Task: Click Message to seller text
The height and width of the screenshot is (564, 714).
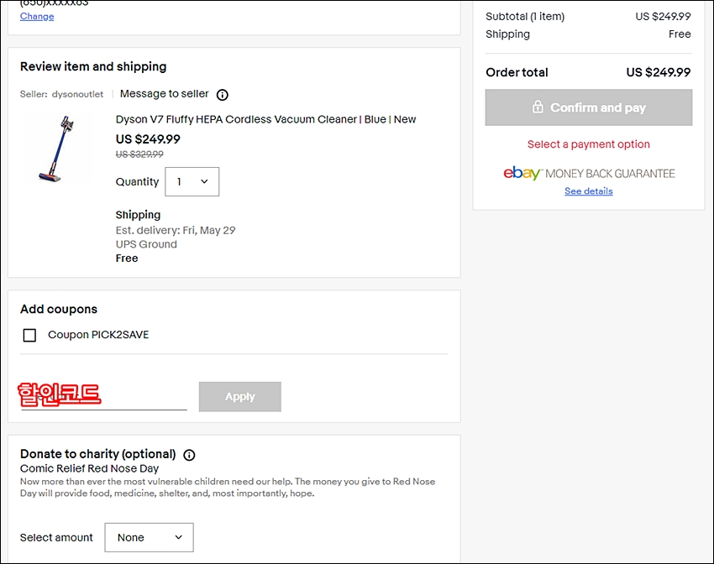Action: [x=165, y=94]
